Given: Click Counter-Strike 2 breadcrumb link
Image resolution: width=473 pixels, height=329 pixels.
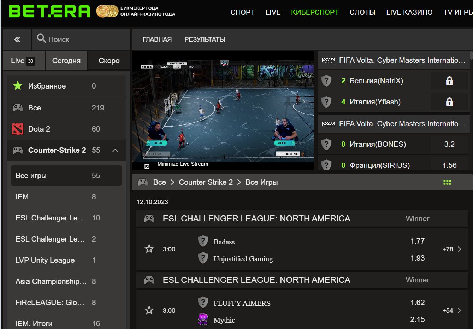Looking at the screenshot, I should 206,182.
